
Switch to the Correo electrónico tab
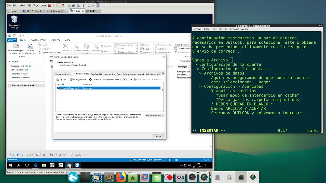[x=63, y=74]
